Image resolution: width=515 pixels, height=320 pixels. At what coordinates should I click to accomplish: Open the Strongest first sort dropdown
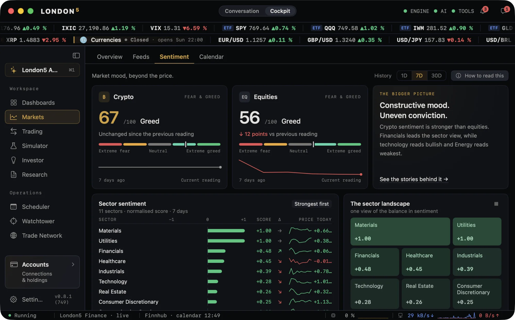312,204
